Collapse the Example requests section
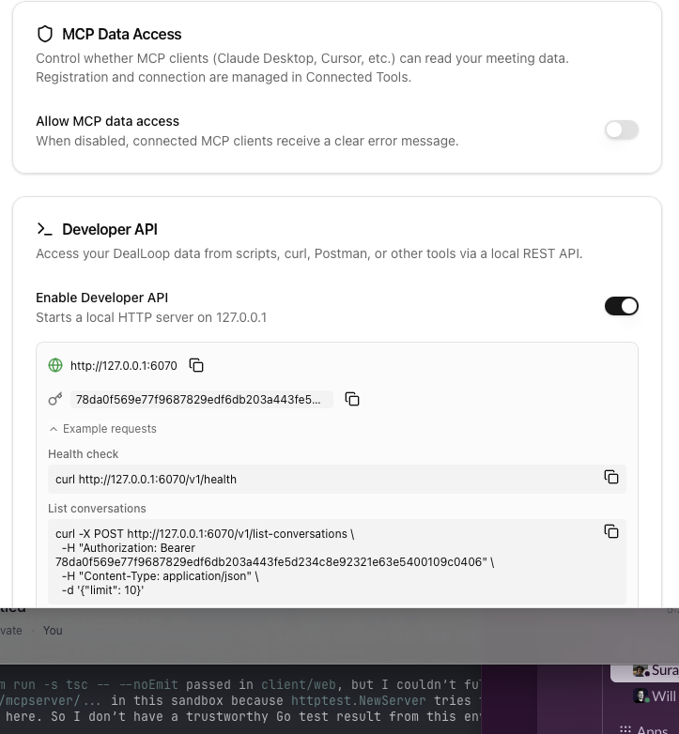This screenshot has width=679, height=734. [102, 429]
